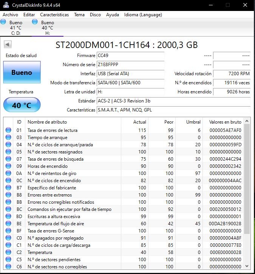This screenshot has width=255, height=274.
Task: Sort by the Valores en bruto column header
Action: [225, 122]
